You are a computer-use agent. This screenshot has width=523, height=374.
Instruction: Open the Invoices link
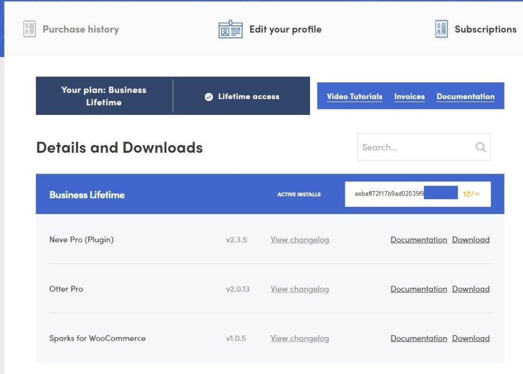point(409,96)
